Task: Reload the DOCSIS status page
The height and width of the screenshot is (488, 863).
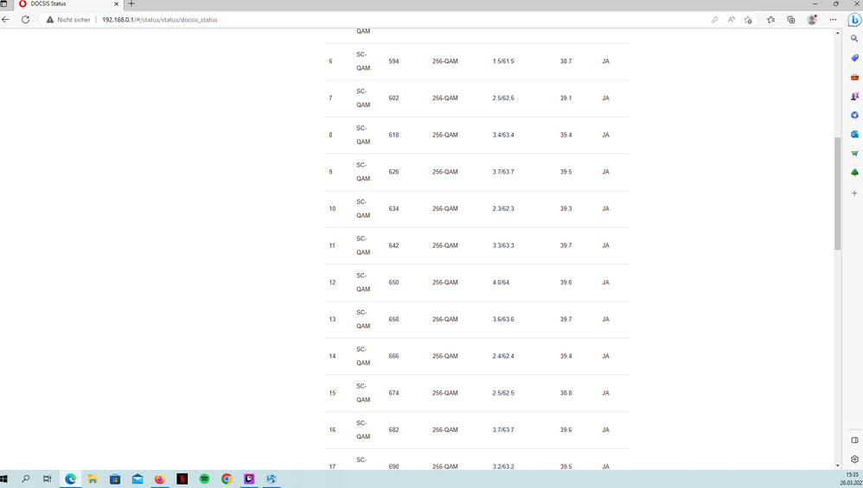Action: pyautogui.click(x=25, y=19)
